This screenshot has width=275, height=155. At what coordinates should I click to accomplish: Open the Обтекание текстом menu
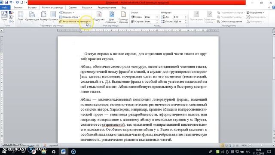(209, 17)
